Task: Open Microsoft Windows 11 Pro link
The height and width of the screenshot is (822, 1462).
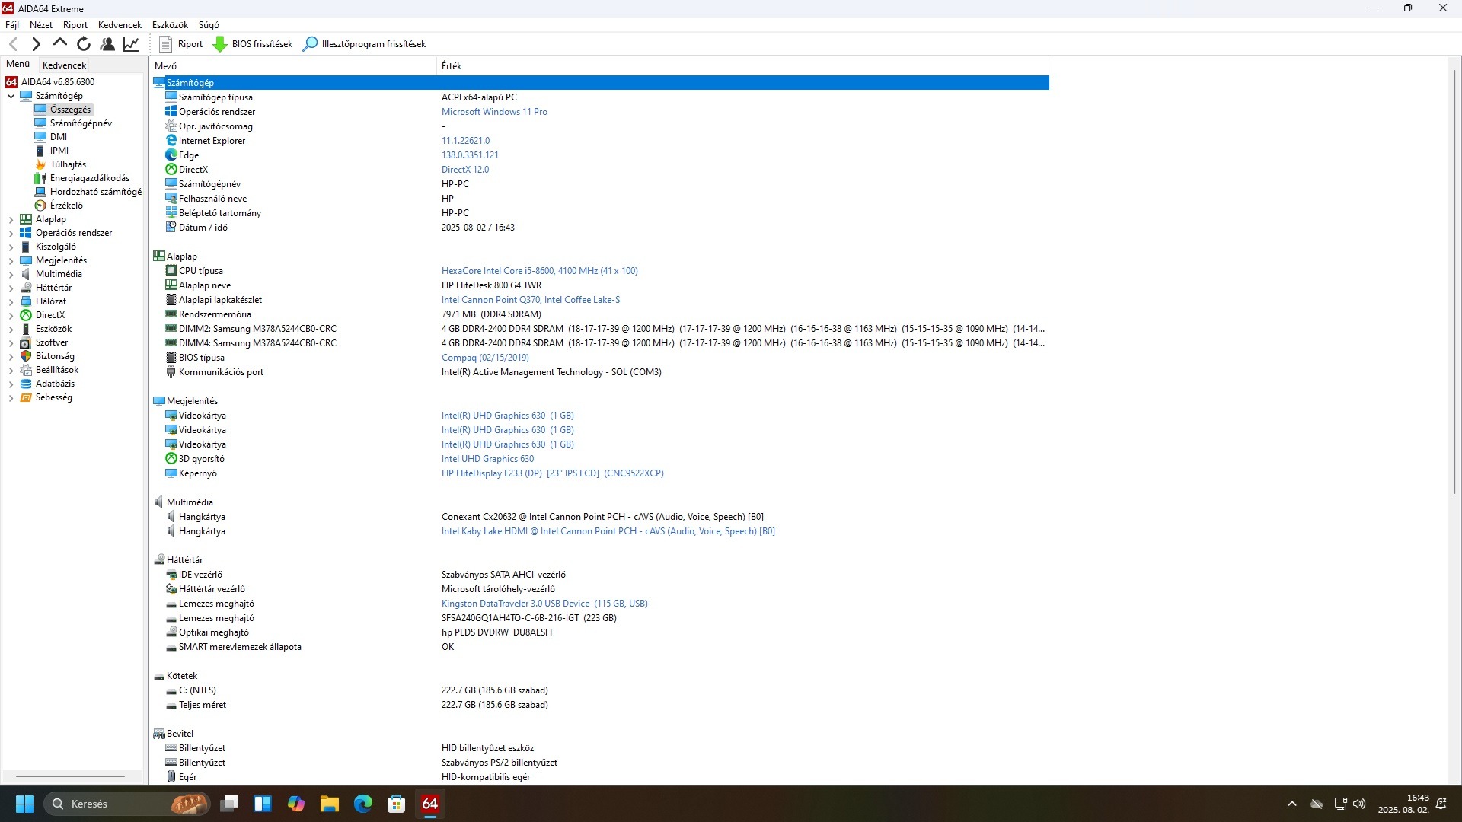Action: click(493, 112)
